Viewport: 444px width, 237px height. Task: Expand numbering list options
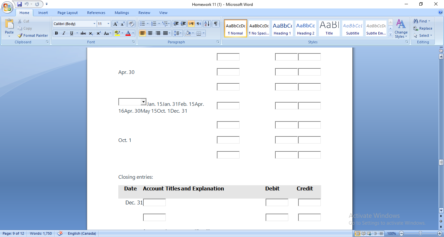point(160,24)
